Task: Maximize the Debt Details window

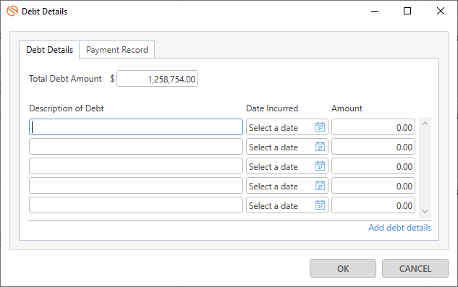Action: 407,11
